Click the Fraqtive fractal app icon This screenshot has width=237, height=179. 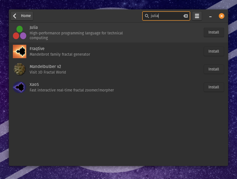(20, 51)
